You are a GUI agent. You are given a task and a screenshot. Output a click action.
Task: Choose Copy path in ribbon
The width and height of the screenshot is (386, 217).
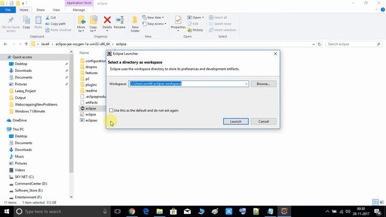[x=55, y=24]
